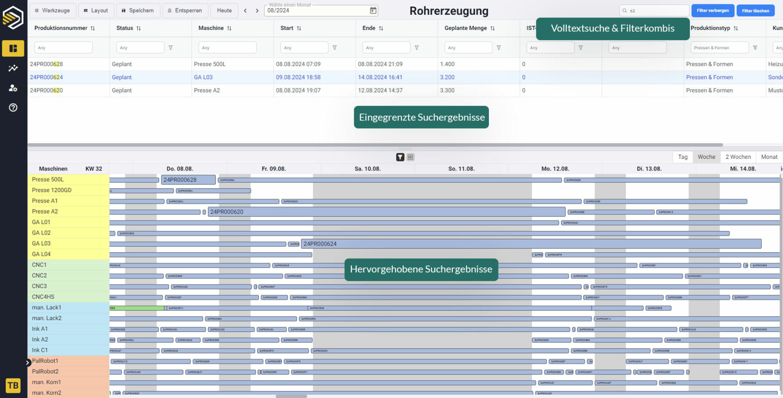Toggle sorting on the Produktionsnummer column

point(92,28)
